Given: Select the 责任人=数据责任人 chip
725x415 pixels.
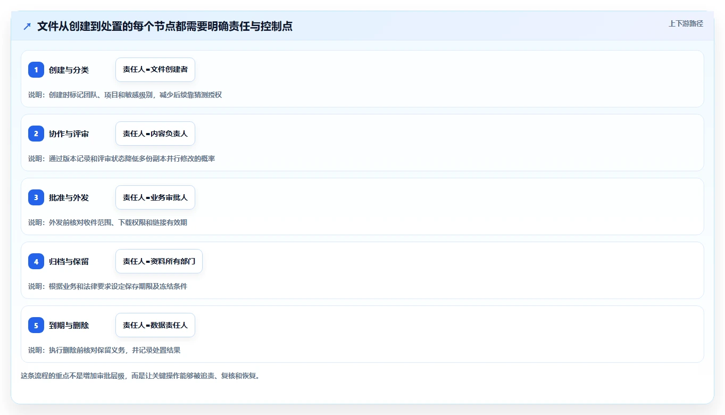Looking at the screenshot, I should pyautogui.click(x=155, y=325).
